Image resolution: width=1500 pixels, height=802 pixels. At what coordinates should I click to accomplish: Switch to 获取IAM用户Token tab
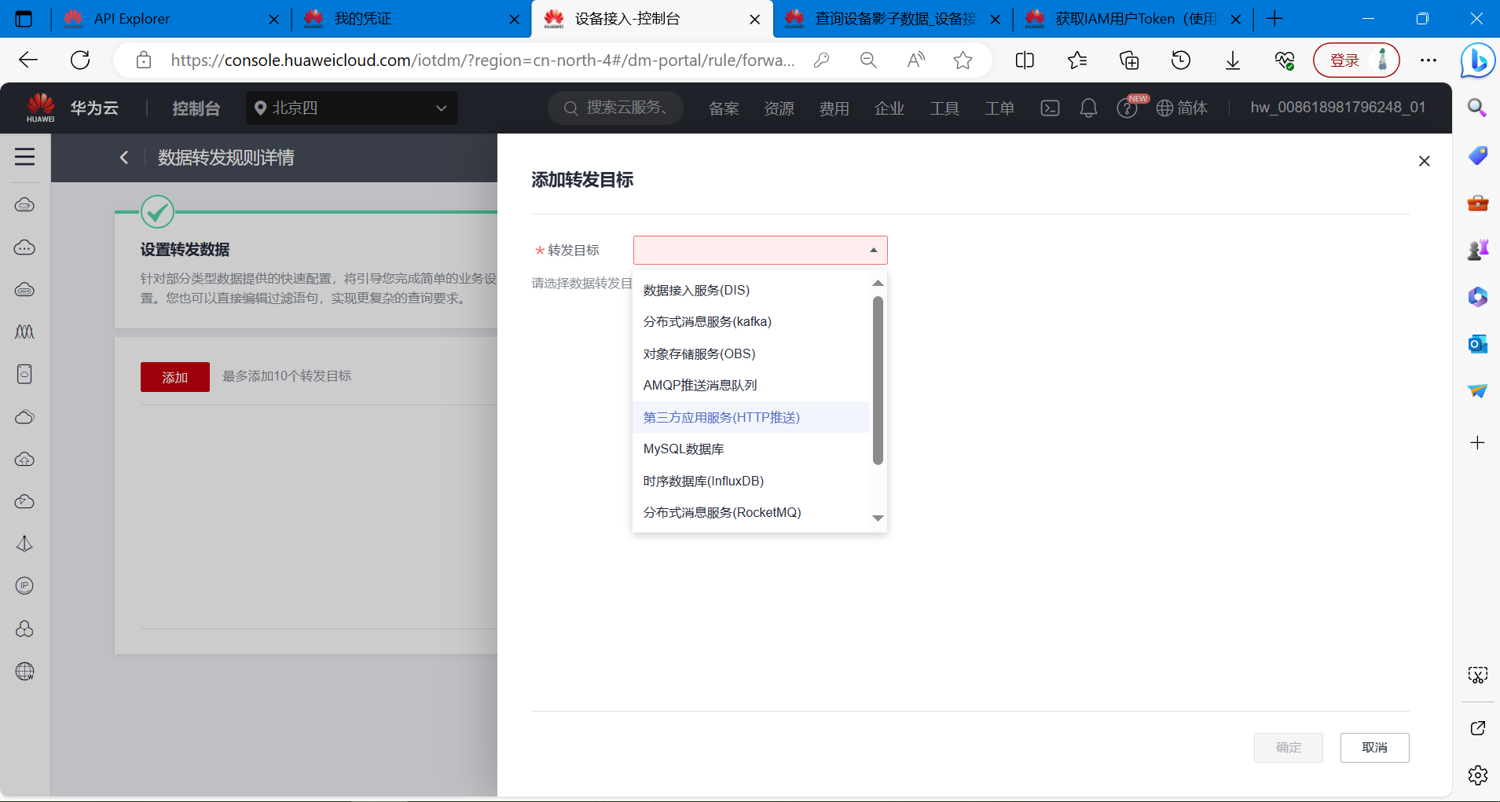(x=1135, y=19)
